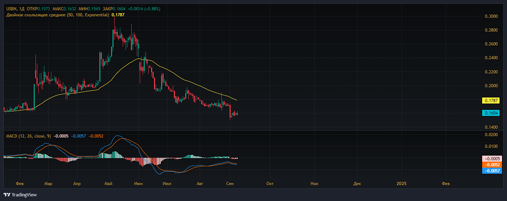This screenshot has height=201, width=507.
Task: Click the Окт label on time axis
Action: [x=270, y=184]
